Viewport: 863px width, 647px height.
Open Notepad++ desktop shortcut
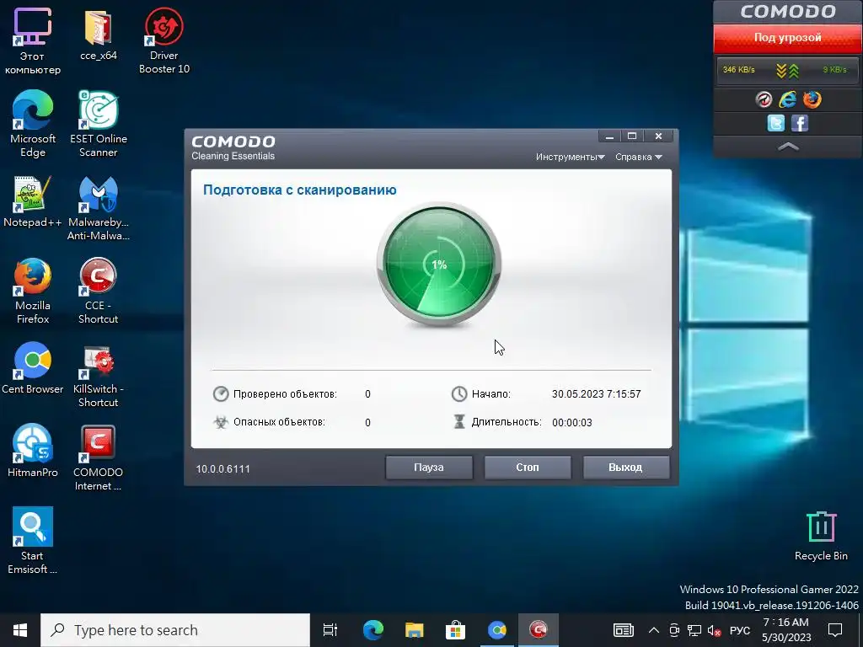(33, 201)
